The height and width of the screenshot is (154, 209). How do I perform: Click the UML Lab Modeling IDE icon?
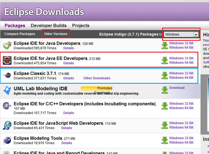tap(7, 91)
